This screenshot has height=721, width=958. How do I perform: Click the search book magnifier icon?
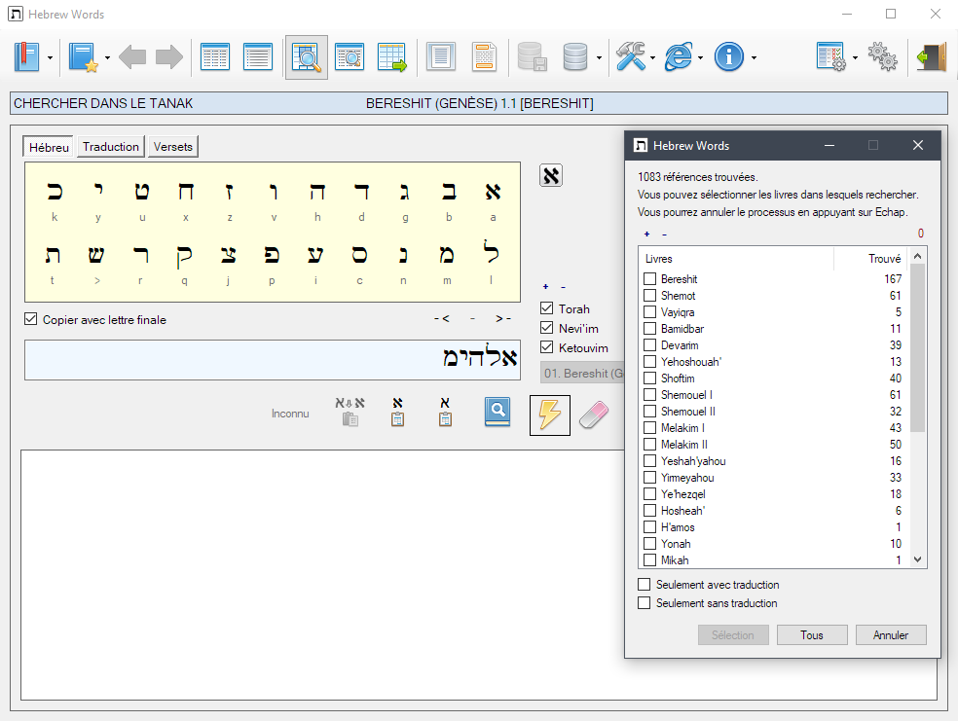[x=497, y=413]
